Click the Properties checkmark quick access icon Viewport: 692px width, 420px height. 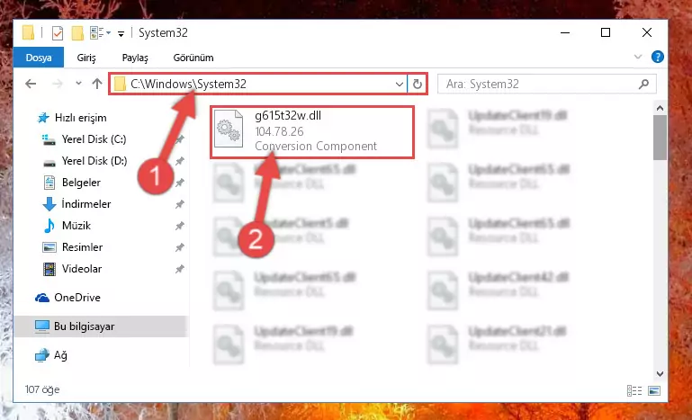[x=58, y=33]
